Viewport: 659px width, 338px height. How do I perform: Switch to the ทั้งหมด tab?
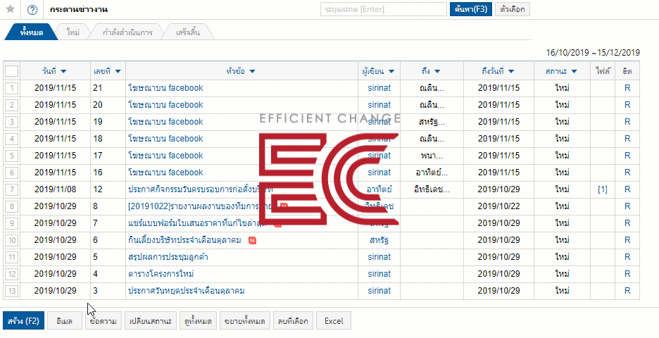click(32, 32)
